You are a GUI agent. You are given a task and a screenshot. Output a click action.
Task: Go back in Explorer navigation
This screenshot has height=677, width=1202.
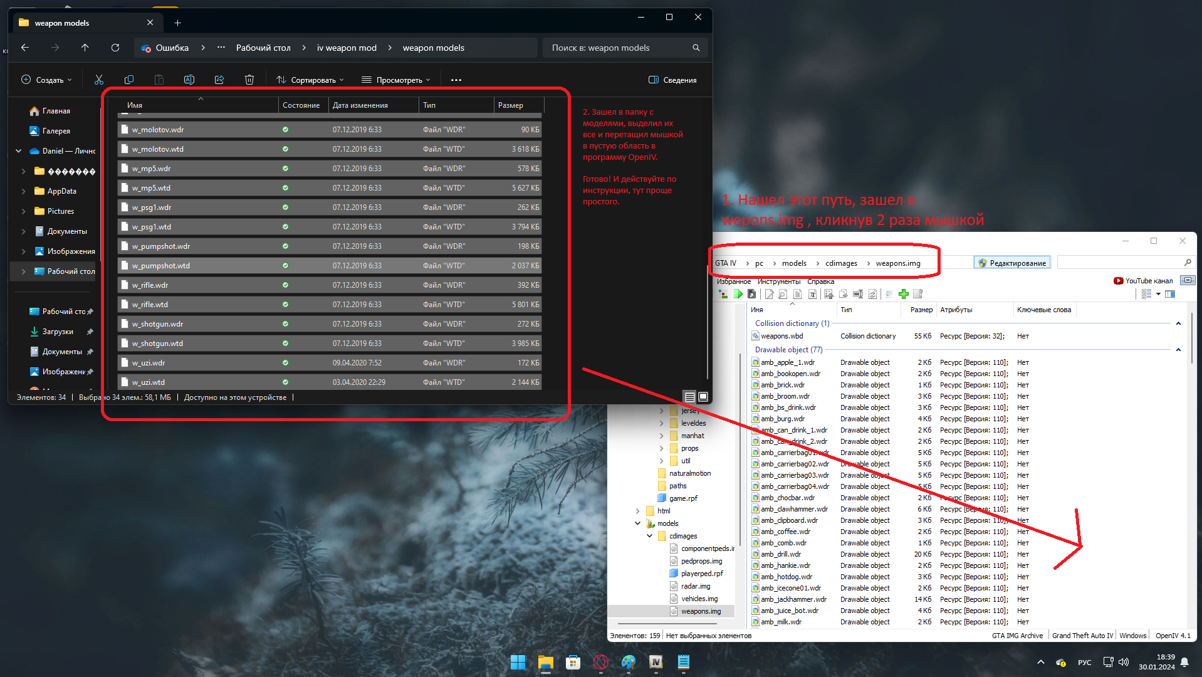click(25, 48)
